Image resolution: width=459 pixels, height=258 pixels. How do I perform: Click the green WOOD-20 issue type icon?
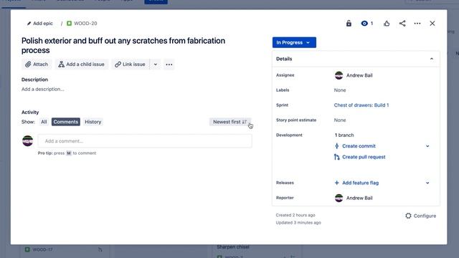click(x=69, y=24)
